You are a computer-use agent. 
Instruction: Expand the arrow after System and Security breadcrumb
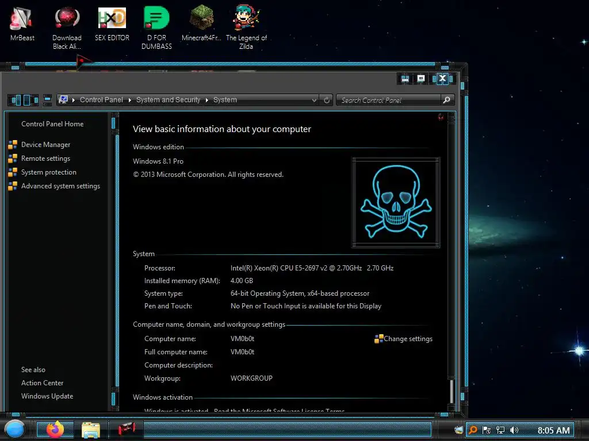(206, 100)
